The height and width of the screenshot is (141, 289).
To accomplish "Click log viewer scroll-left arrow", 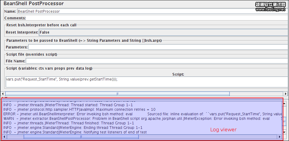I will coord(4,137).
